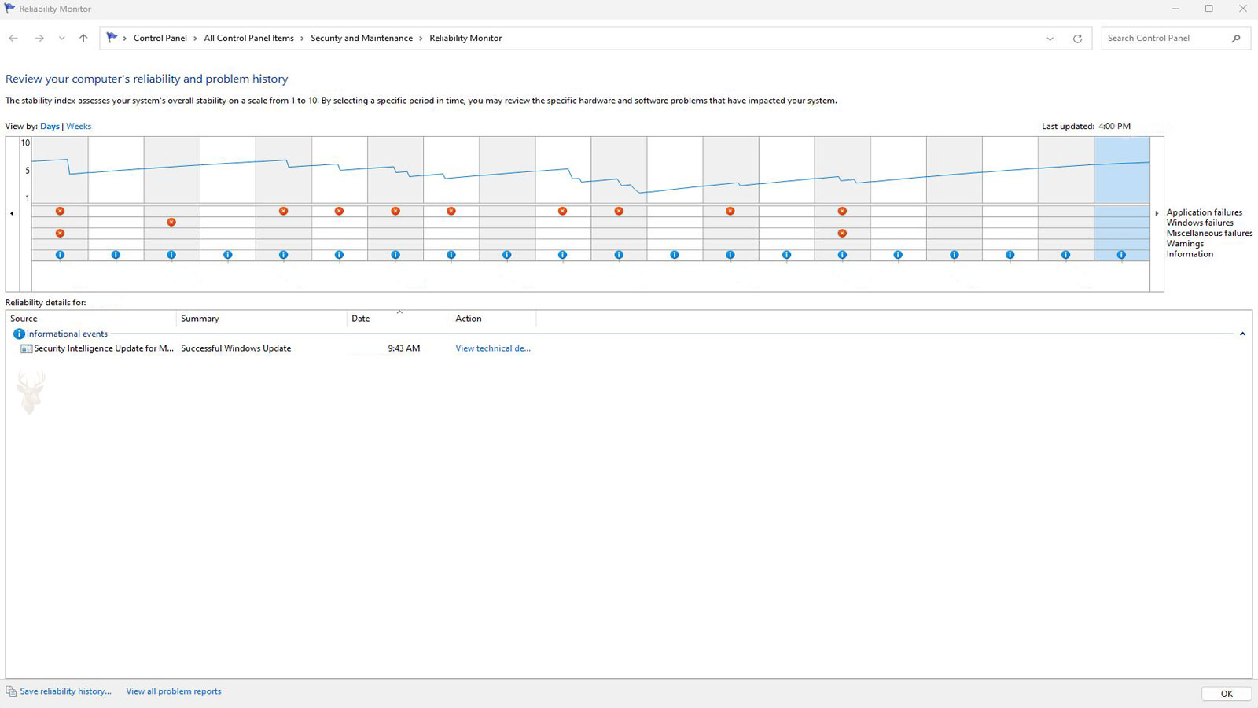Minimize the Reliability Monitor window
Screen dimensions: 1258x708
(1175, 9)
